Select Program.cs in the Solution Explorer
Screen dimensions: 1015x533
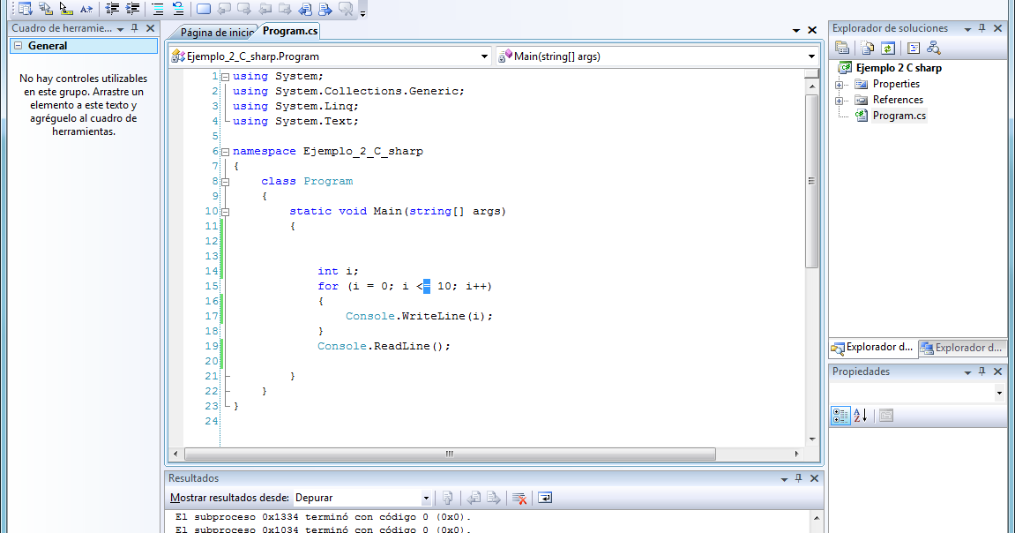[899, 115]
